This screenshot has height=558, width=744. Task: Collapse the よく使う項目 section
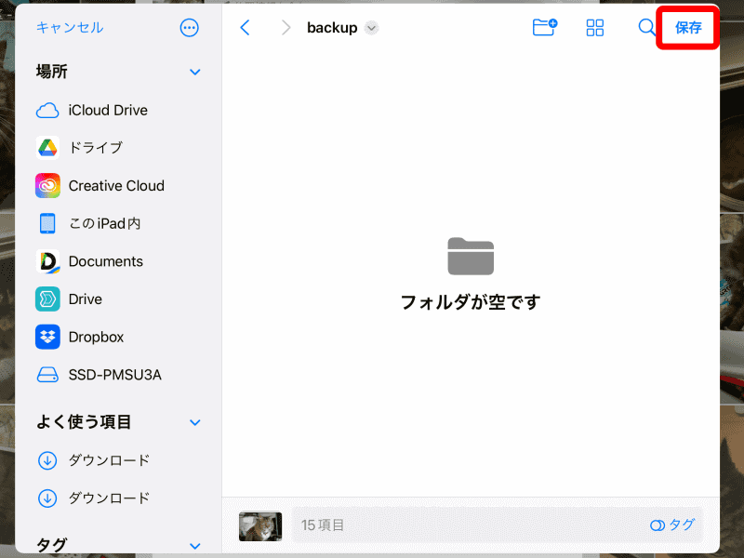[x=195, y=422]
